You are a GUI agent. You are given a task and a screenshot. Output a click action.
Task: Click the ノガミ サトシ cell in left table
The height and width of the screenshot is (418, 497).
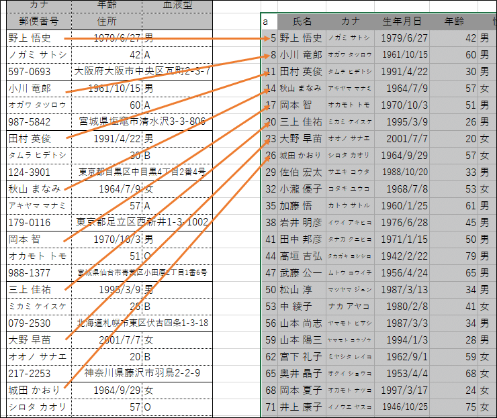pyautogui.click(x=39, y=55)
